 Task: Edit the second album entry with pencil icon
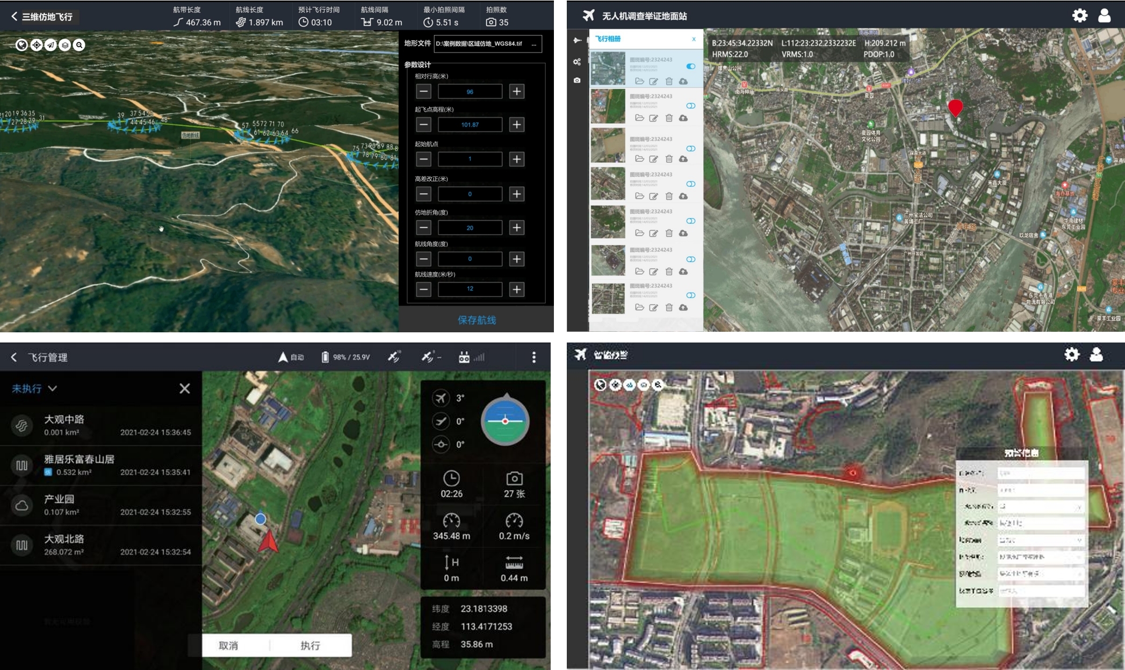point(653,118)
